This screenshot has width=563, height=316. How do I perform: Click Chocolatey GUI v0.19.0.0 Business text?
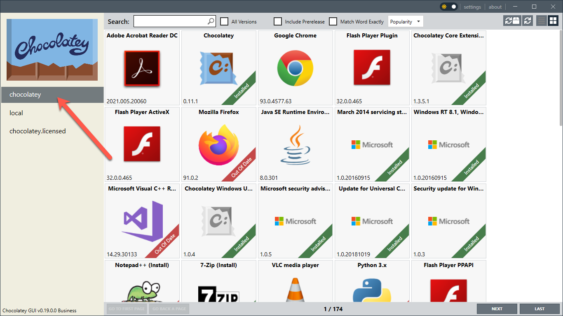point(40,311)
